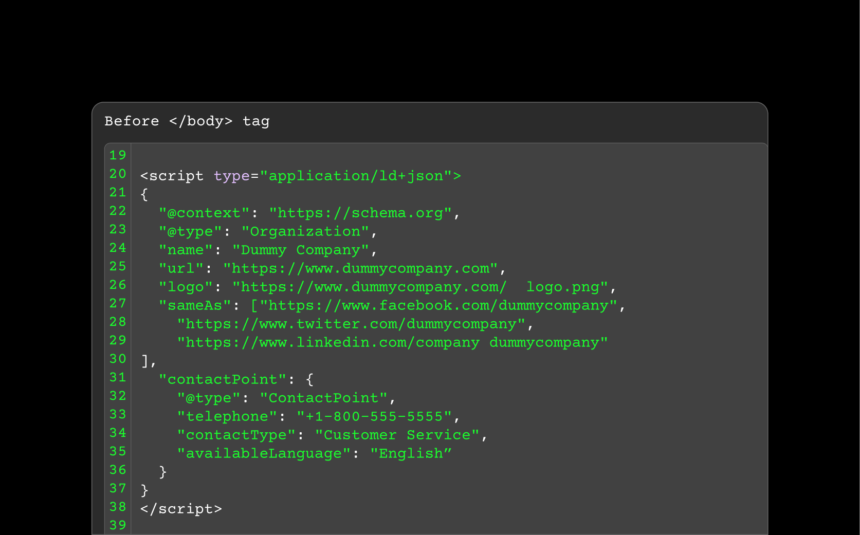This screenshot has width=860, height=535.
Task: Click the "Dummy Company" name value
Action: 301,250
